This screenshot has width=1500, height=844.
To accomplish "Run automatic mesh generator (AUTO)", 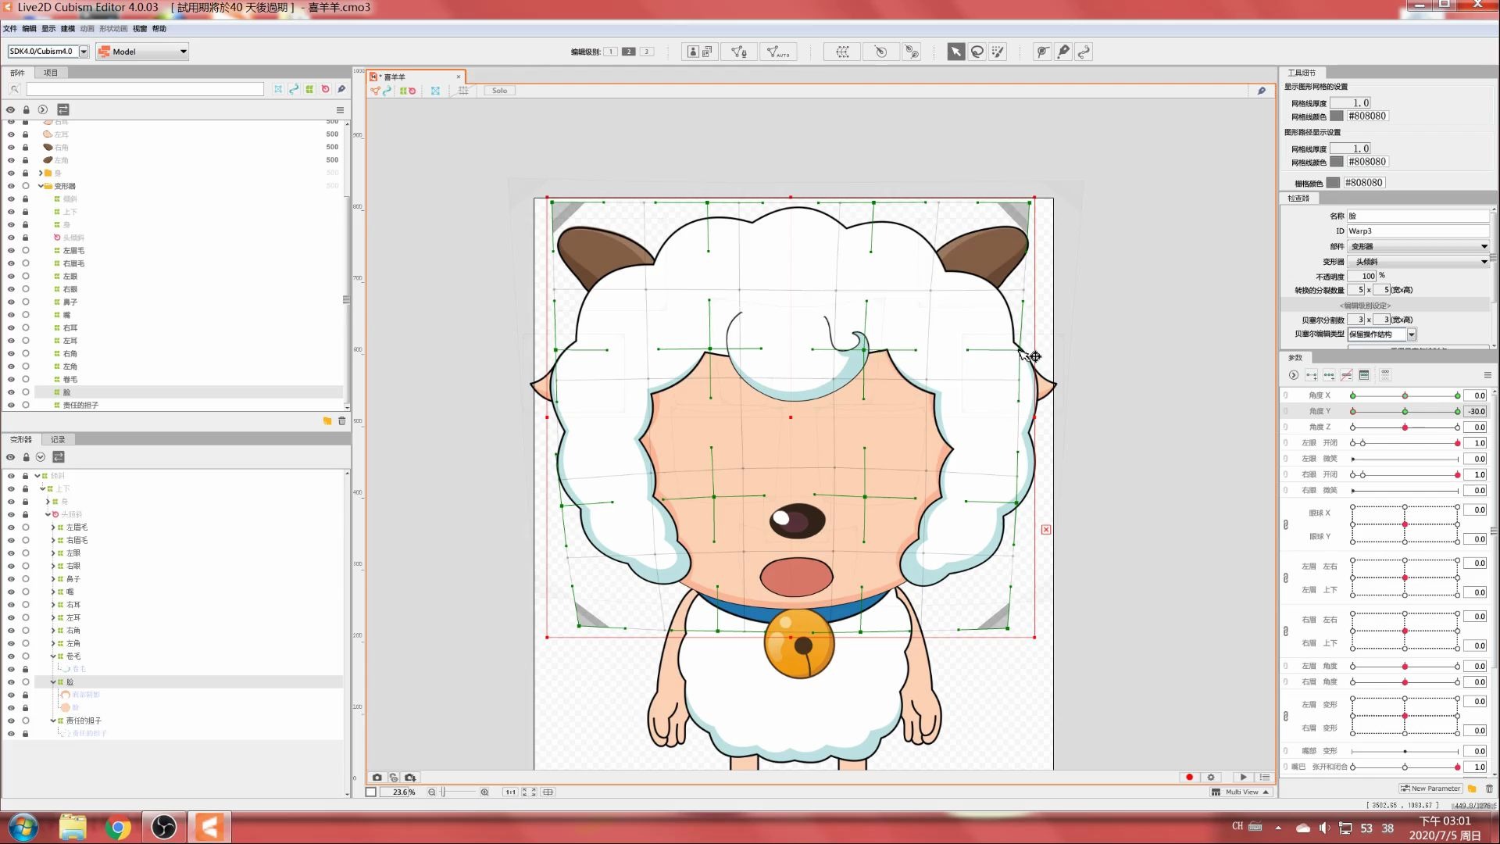I will tap(777, 52).
